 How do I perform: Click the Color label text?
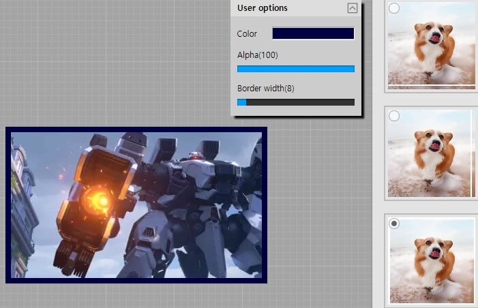[247, 34]
